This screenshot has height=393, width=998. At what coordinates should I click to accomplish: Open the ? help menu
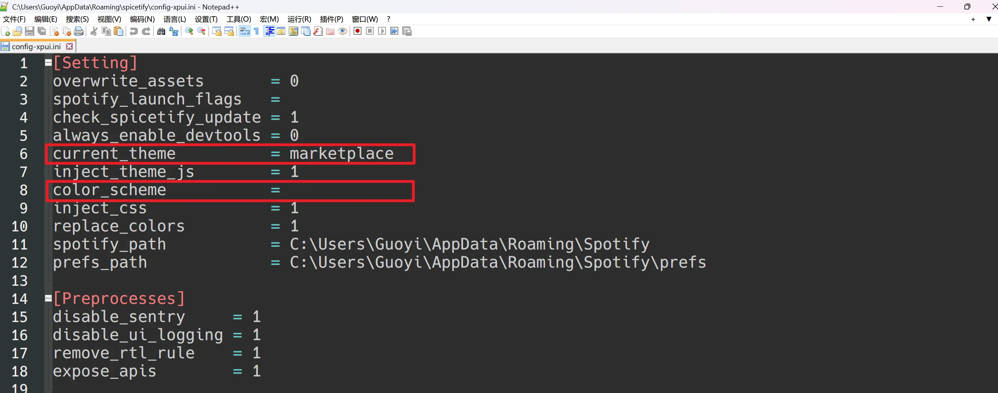pyautogui.click(x=389, y=19)
